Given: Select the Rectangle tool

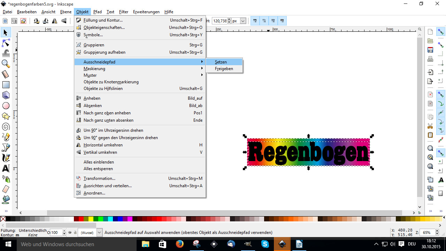Looking at the screenshot, I should [x=6, y=85].
